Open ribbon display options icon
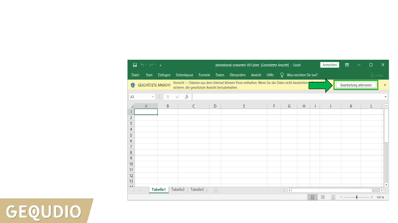Viewport: 398px width, 223px height. [x=347, y=65]
